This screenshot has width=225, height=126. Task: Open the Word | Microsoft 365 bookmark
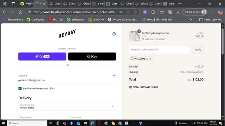point(157,20)
